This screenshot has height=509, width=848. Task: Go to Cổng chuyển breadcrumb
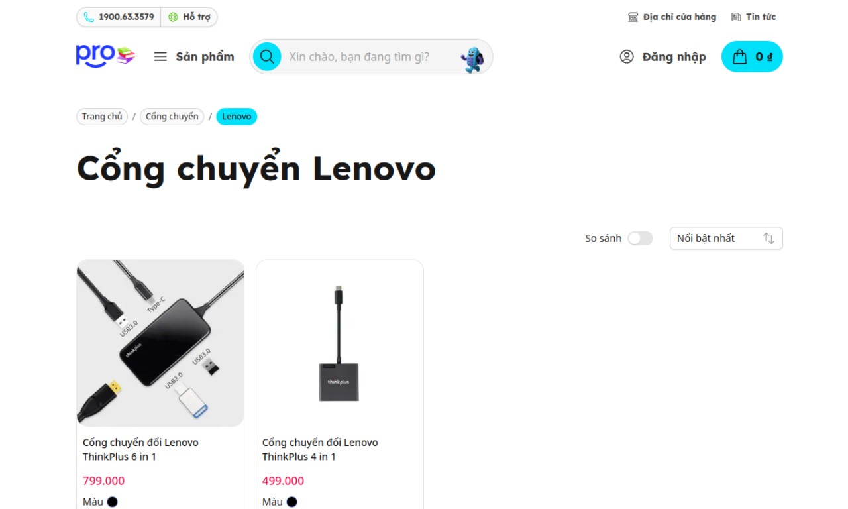click(172, 117)
